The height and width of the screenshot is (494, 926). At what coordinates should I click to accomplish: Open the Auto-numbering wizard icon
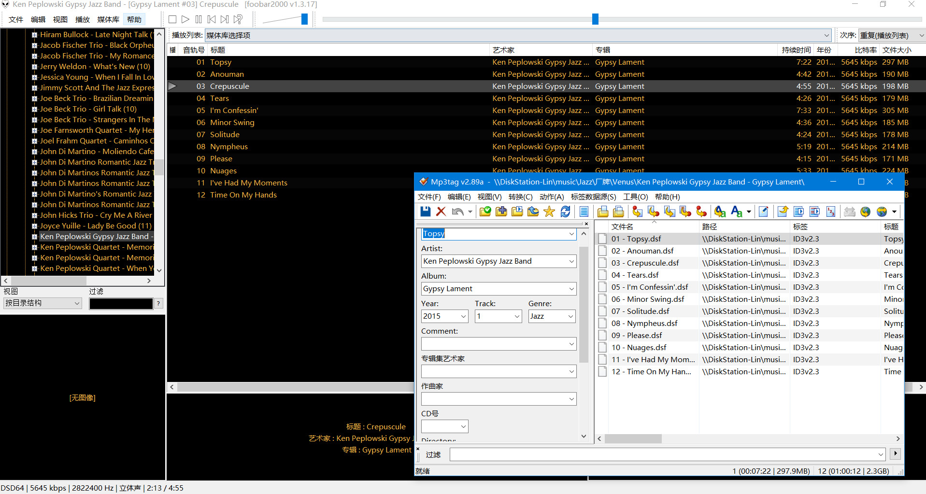click(831, 212)
